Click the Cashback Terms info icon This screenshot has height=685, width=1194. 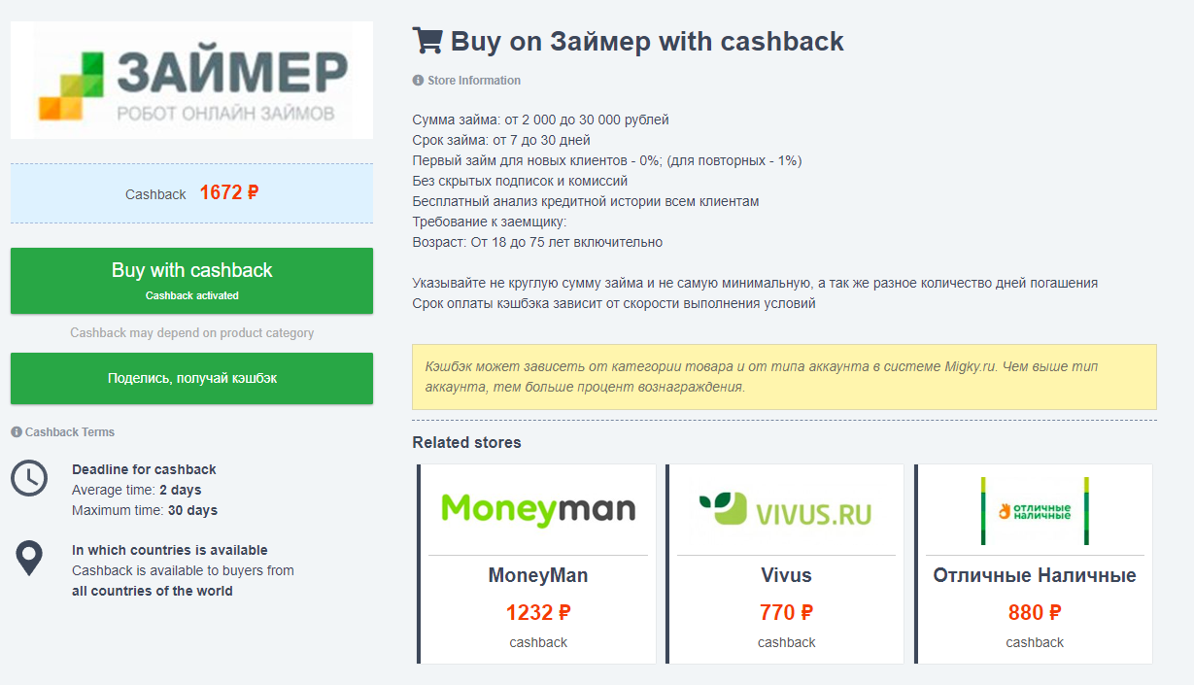coord(17,432)
